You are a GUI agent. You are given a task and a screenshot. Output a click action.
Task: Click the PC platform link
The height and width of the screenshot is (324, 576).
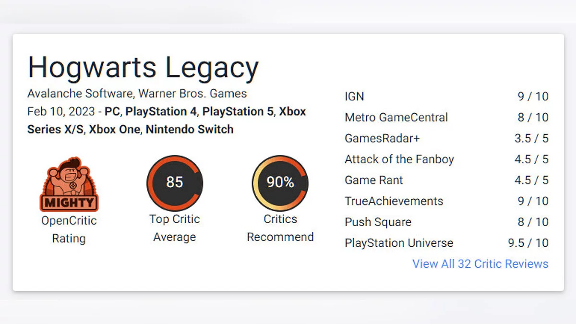tap(112, 111)
